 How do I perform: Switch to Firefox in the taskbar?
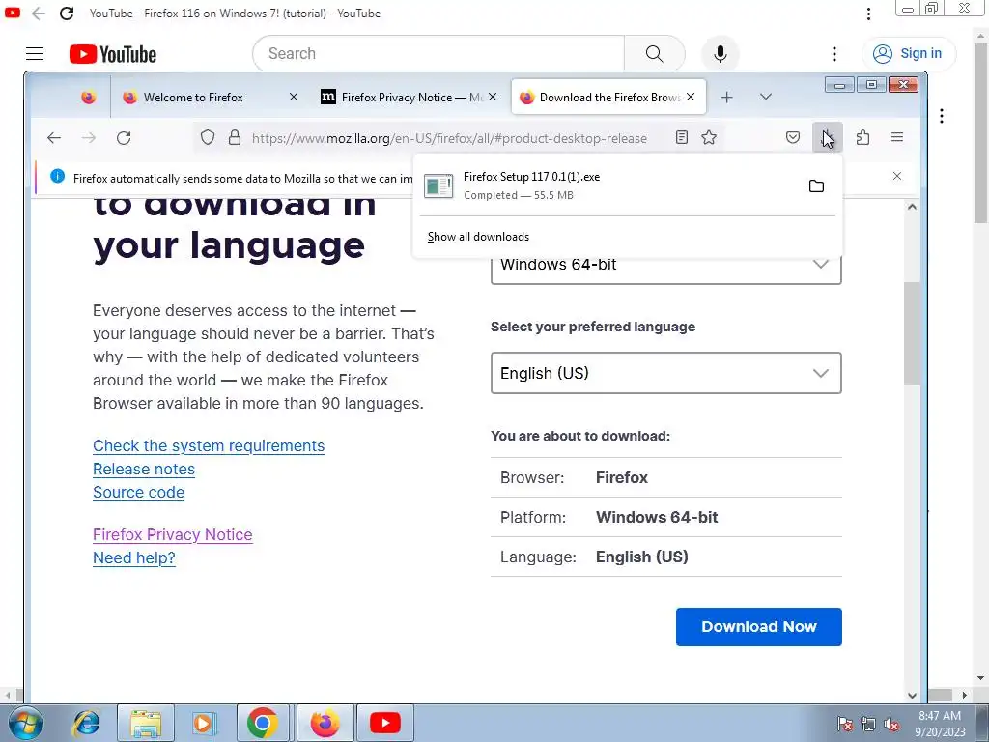coord(325,723)
